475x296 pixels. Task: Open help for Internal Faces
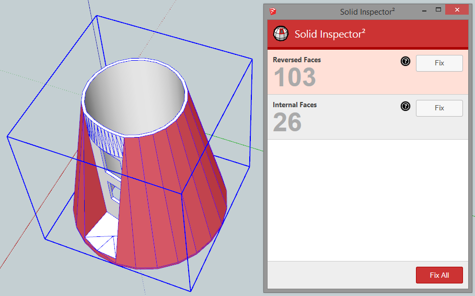(x=406, y=107)
